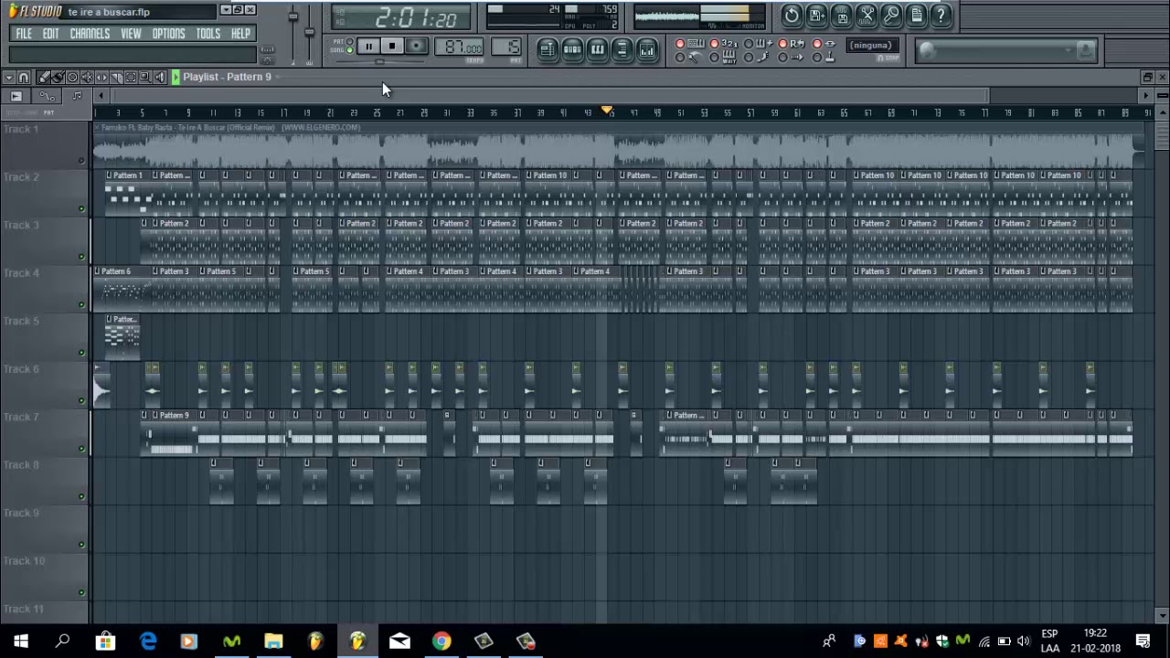Click the master pitch slider
1170x658 pixels.
[309, 32]
